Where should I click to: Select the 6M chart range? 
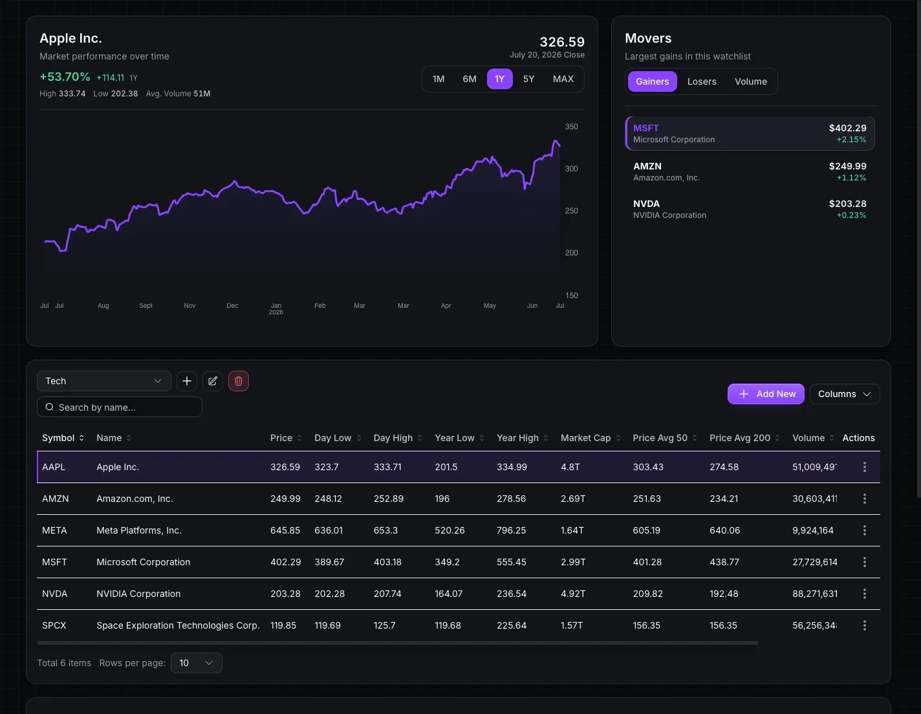tap(470, 79)
